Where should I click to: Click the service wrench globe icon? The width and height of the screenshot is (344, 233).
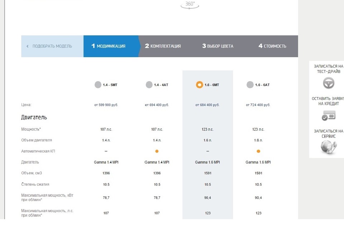point(329,147)
